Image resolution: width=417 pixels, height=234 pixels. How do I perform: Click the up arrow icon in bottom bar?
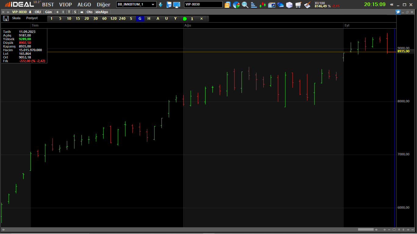(399, 230)
